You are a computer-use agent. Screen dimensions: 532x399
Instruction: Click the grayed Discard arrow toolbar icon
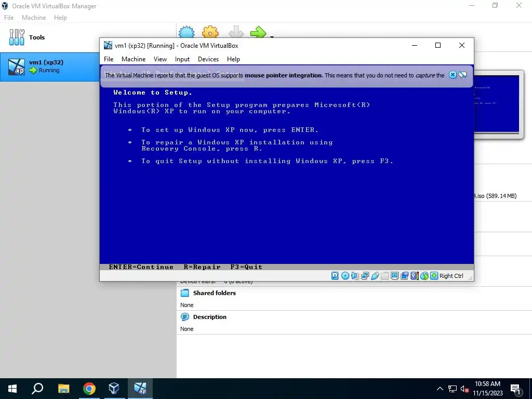(x=236, y=32)
